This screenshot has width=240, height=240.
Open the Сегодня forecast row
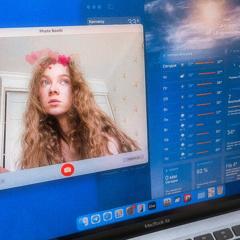click(x=192, y=64)
